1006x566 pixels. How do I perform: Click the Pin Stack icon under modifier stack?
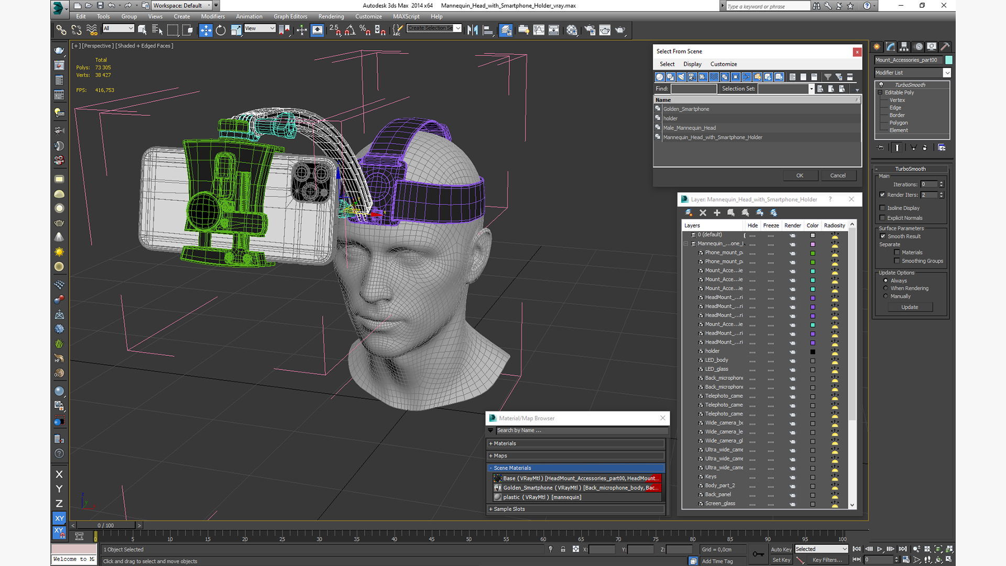pos(881,148)
